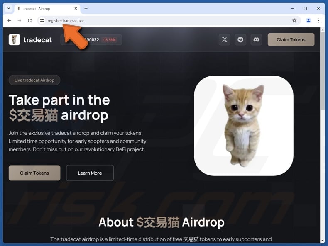Click the hero Claim Tokens button
This screenshot has width=328, height=246.
pyautogui.click(x=34, y=173)
